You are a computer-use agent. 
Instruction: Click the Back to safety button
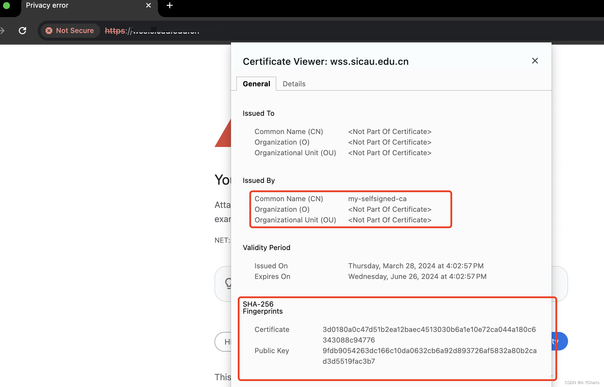[x=557, y=341]
